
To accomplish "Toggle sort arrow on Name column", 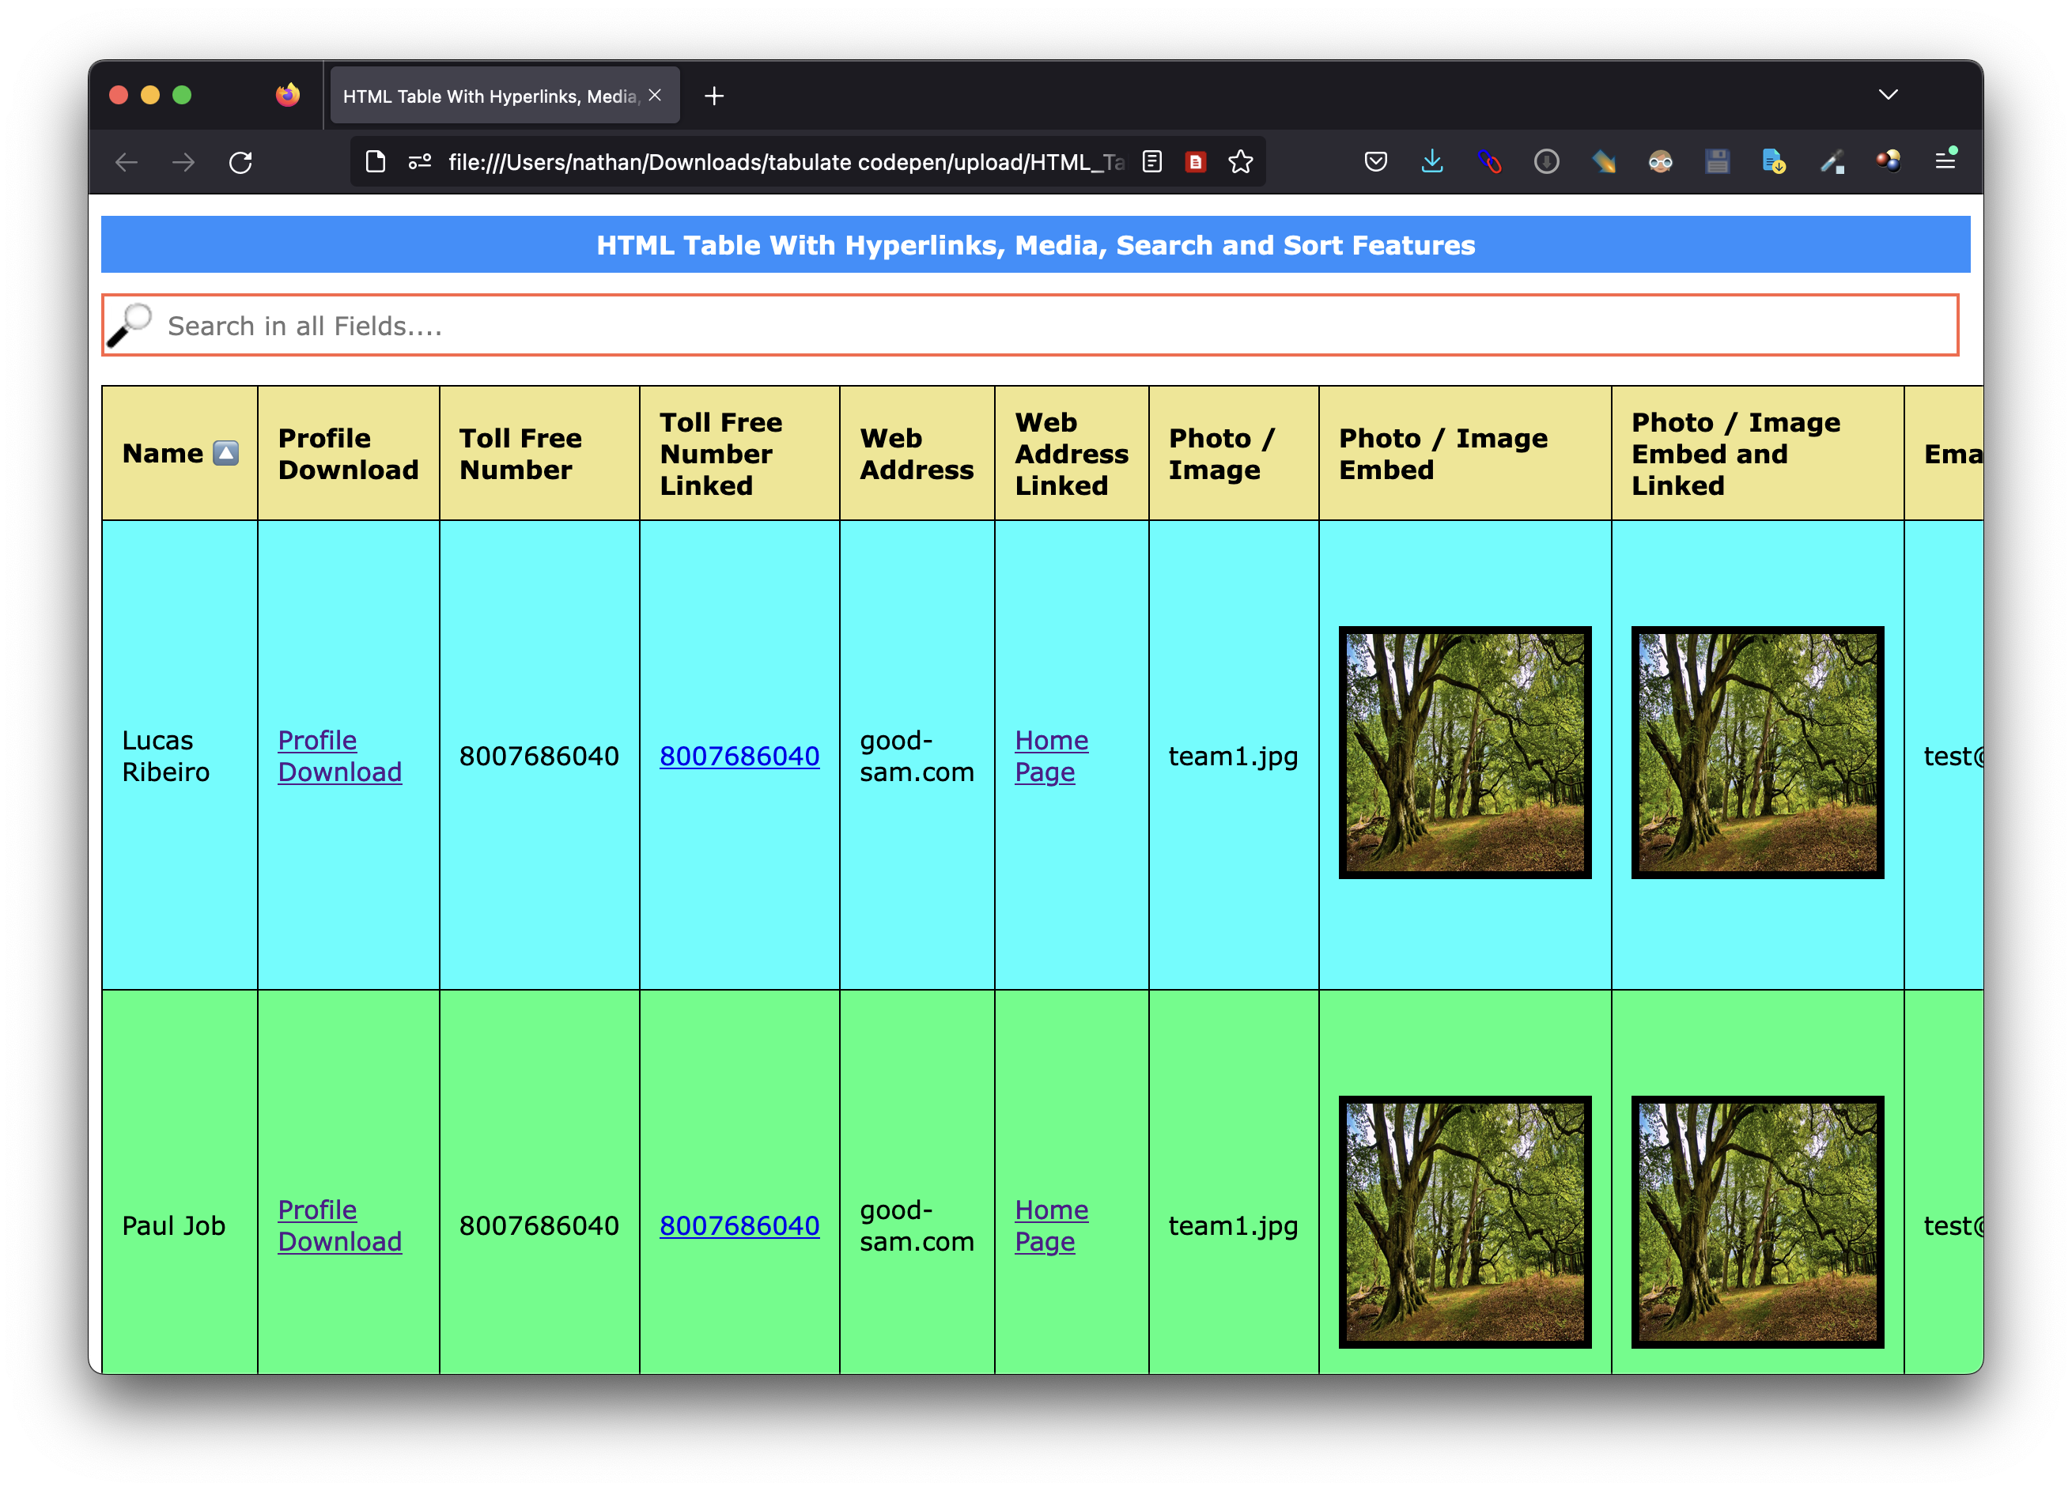I will [225, 453].
